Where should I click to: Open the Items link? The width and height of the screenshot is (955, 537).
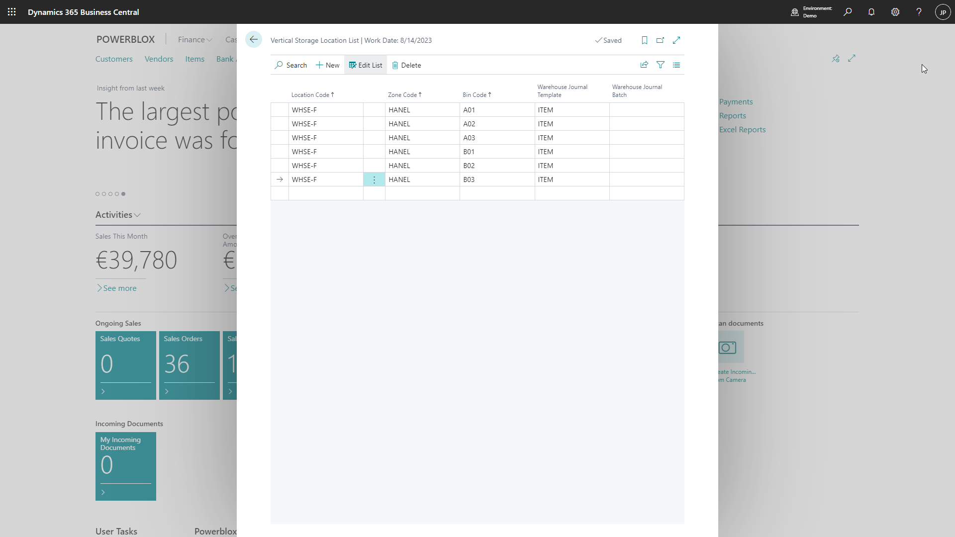pos(194,59)
